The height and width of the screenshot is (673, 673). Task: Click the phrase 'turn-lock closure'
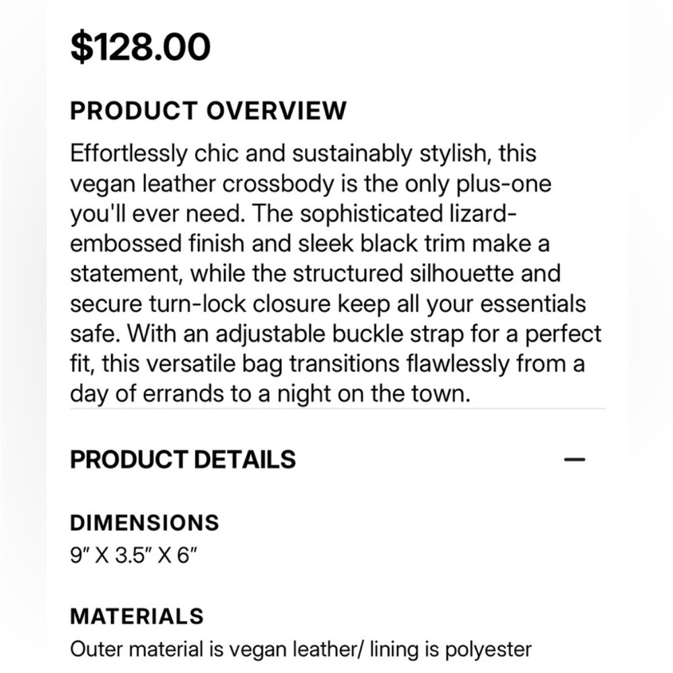click(240, 304)
